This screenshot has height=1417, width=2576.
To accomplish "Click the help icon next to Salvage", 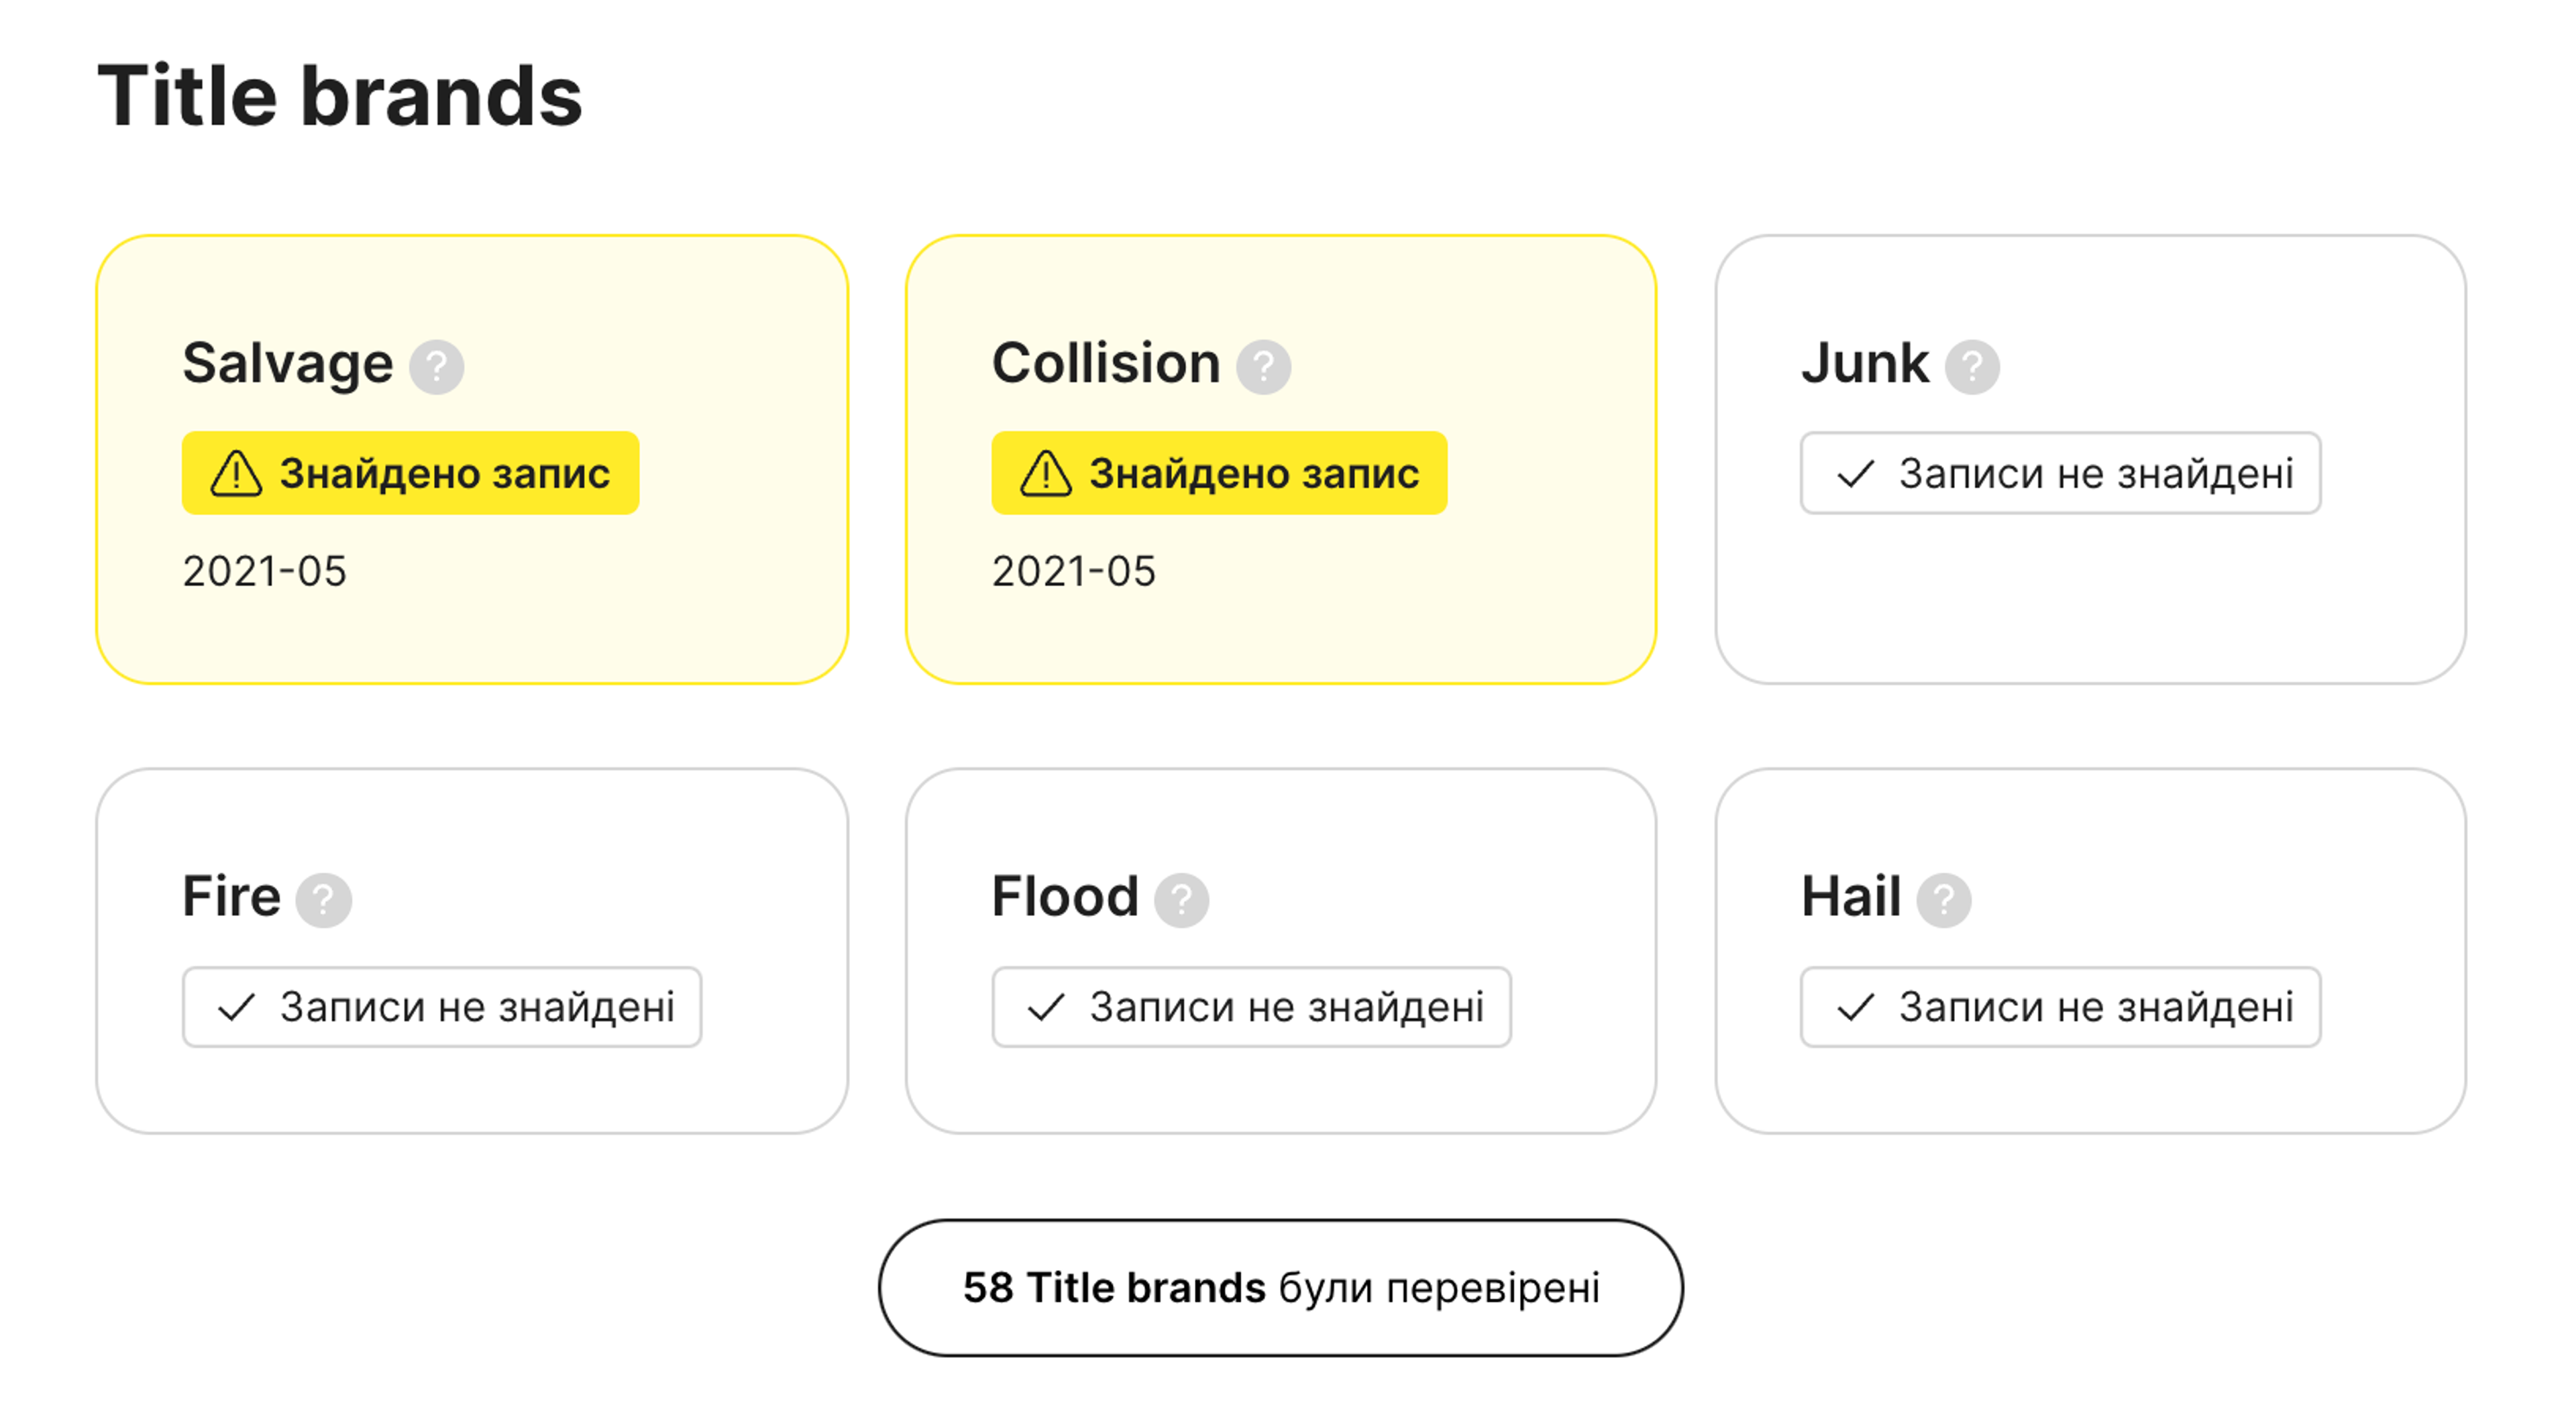I will pos(437,367).
